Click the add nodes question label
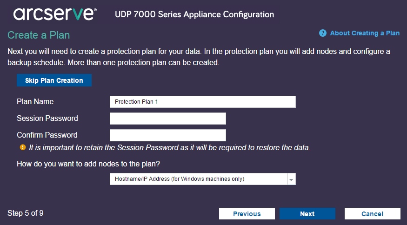The width and height of the screenshot is (407, 225). [92, 164]
